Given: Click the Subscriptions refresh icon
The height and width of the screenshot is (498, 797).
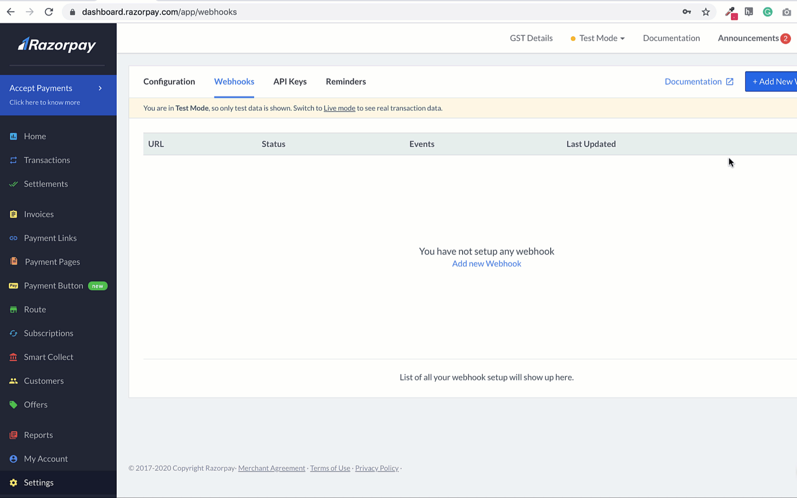Looking at the screenshot, I should click(13, 333).
